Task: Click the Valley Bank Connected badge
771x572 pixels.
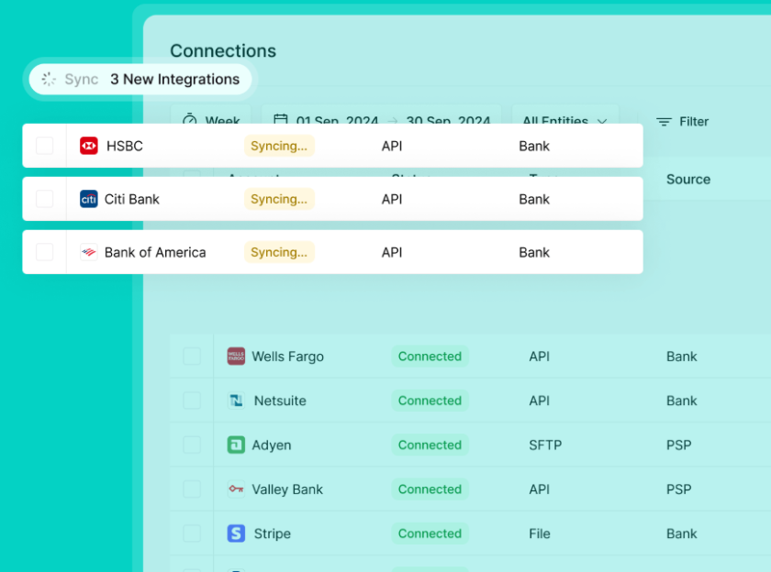Action: tap(430, 489)
